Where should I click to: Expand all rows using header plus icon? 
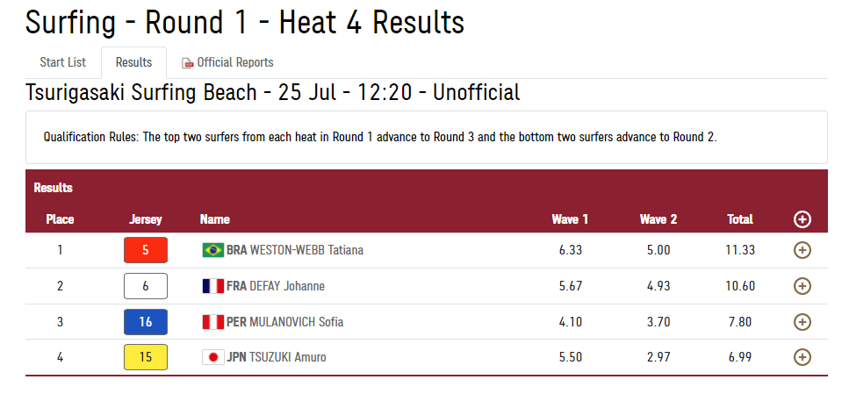801,219
